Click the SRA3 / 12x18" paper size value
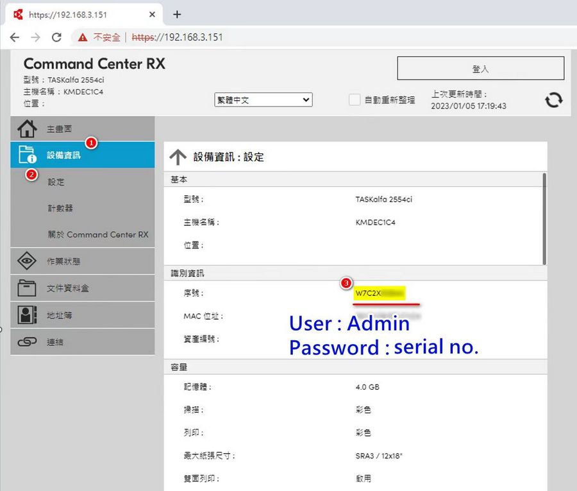The width and height of the screenshot is (577, 491). point(379,456)
